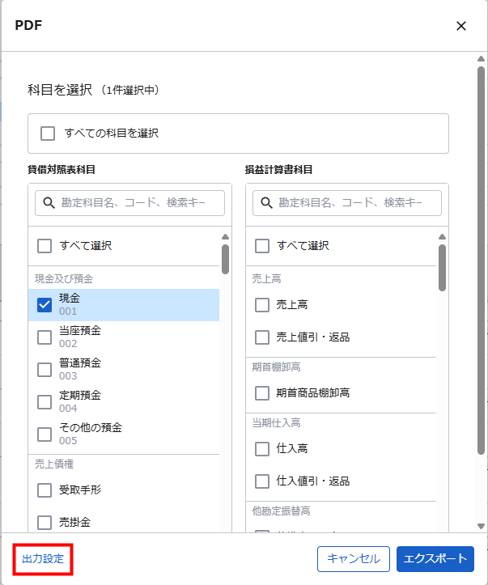This screenshot has width=488, height=585.
Task: Click the 損益計算書科目 list scrollbar thumb
Action: [x=442, y=267]
